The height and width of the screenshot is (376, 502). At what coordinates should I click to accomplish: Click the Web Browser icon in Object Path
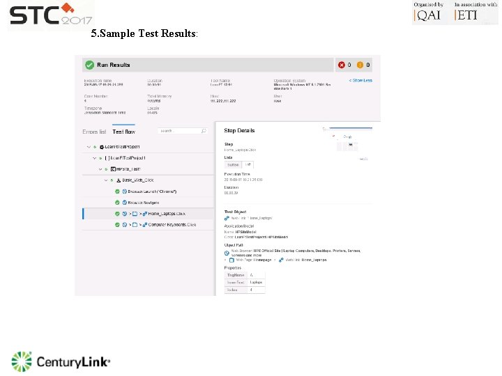tap(227, 253)
